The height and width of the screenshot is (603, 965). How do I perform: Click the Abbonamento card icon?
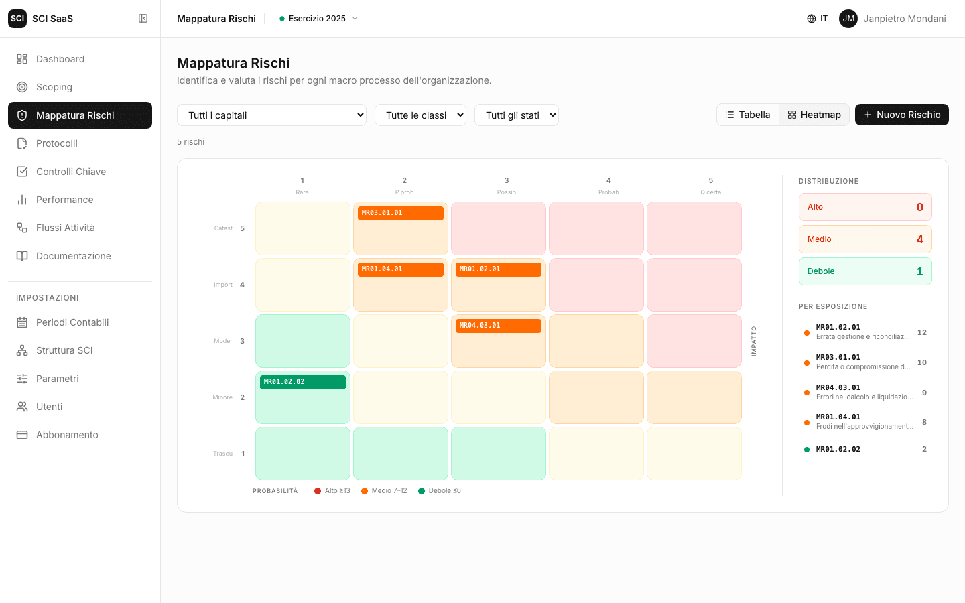point(22,435)
